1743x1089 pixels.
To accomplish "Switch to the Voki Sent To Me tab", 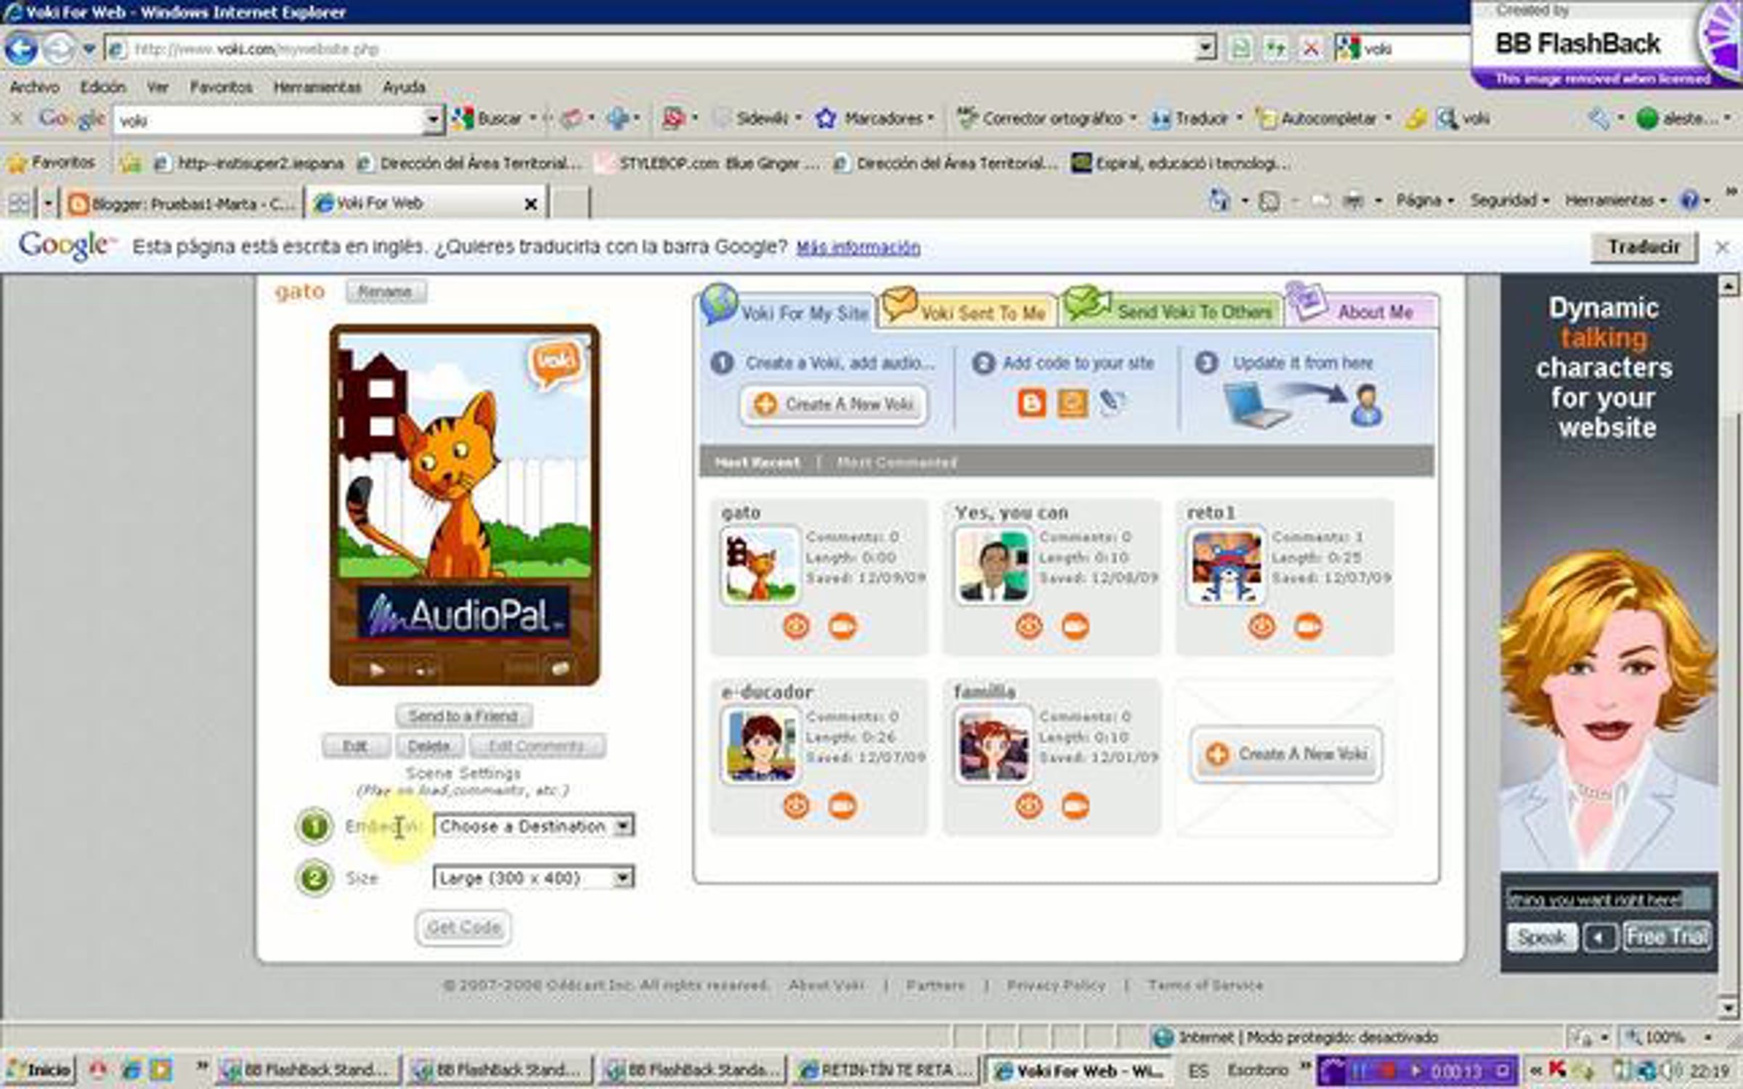I will click(968, 312).
